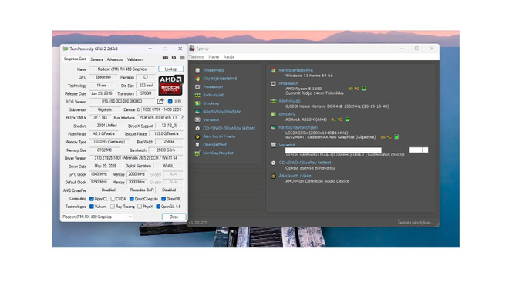
Task: Click the BIOS Version field
Action: click(x=122, y=101)
